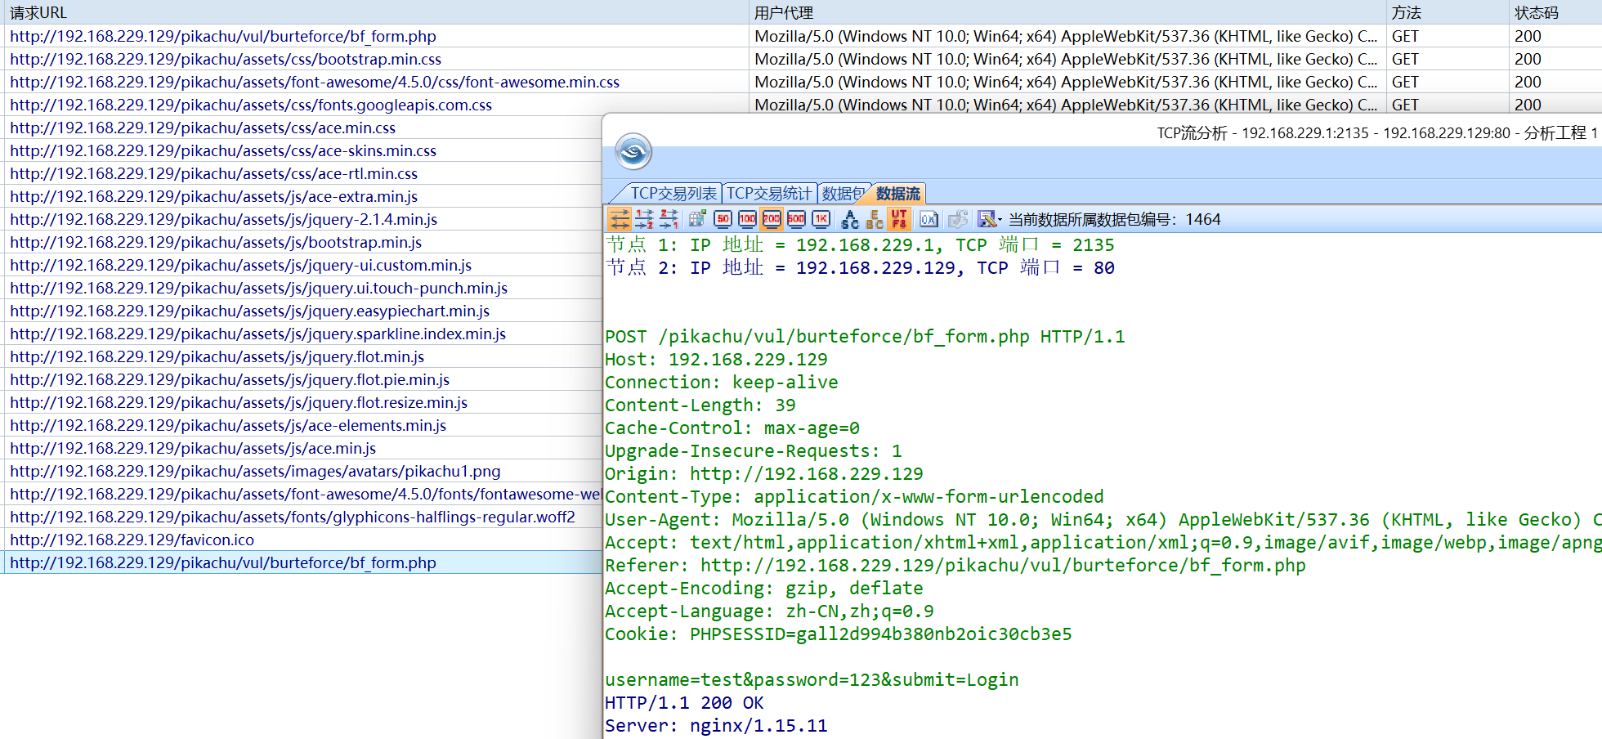Toggle the bidirectional data flow view icon
Image resolution: width=1602 pixels, height=739 pixels.
(x=620, y=219)
